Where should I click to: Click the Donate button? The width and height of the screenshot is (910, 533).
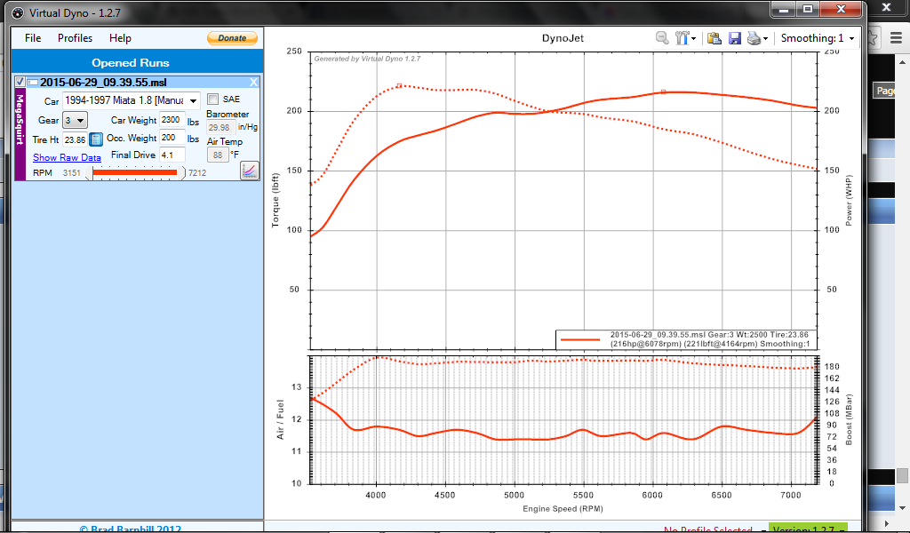click(x=232, y=38)
